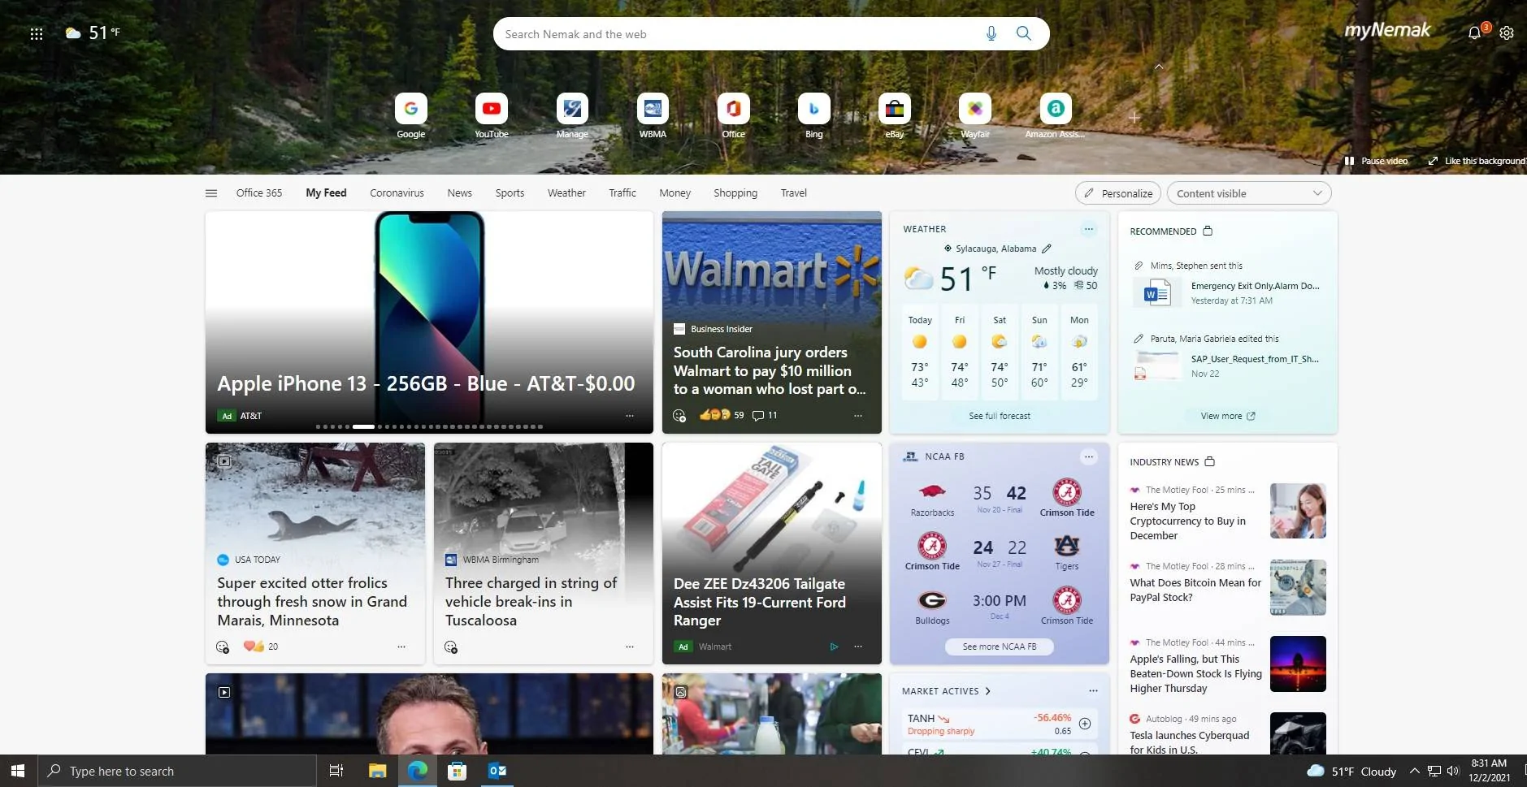Open Microsoft Store from the taskbar
Screen dimensions: 1527x787
click(x=458, y=771)
